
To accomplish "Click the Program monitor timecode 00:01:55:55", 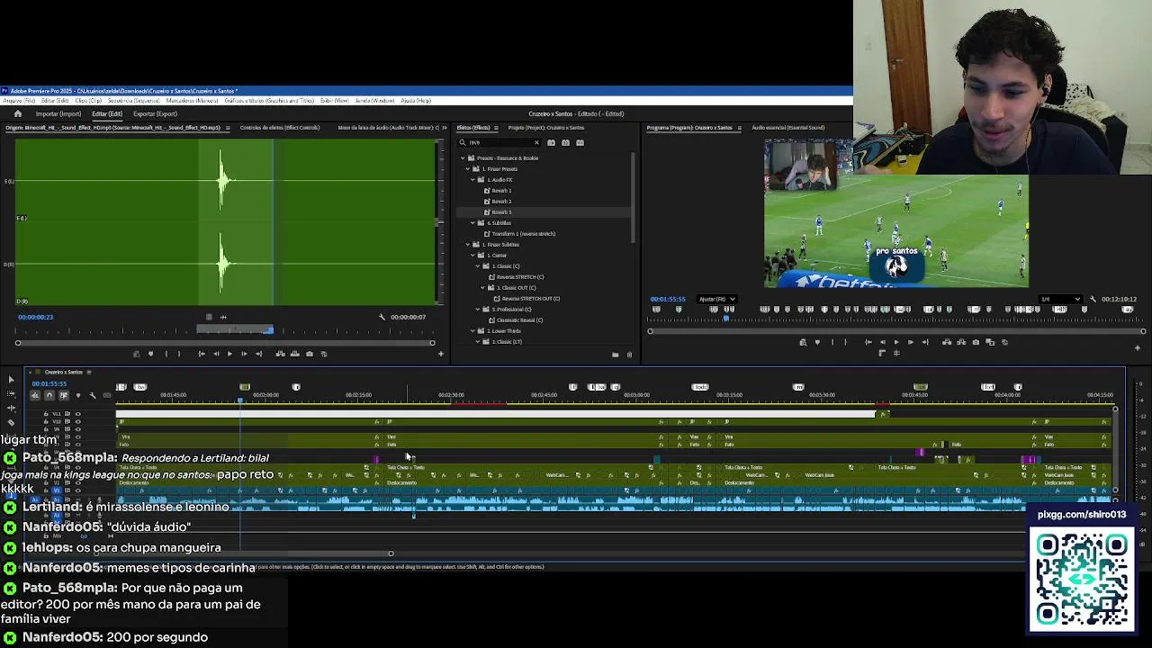I will pos(668,299).
